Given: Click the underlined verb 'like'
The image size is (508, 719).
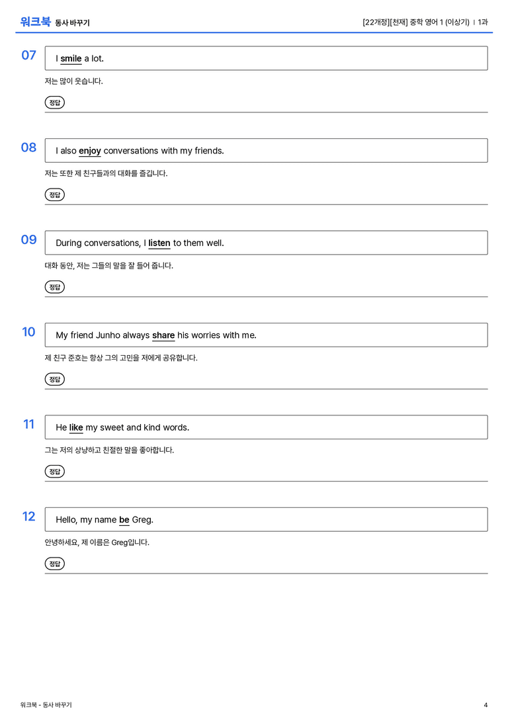Looking at the screenshot, I should coord(76,427).
